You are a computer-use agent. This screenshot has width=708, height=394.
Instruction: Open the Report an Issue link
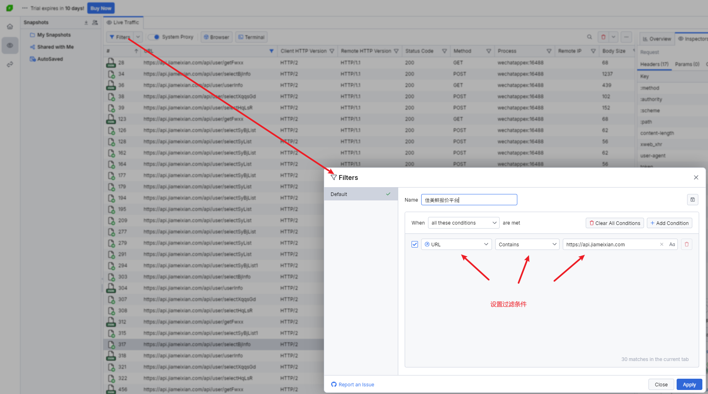356,385
